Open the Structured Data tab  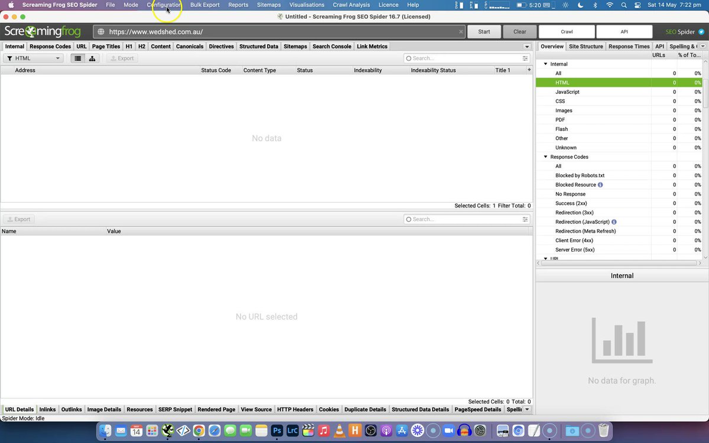click(x=259, y=47)
